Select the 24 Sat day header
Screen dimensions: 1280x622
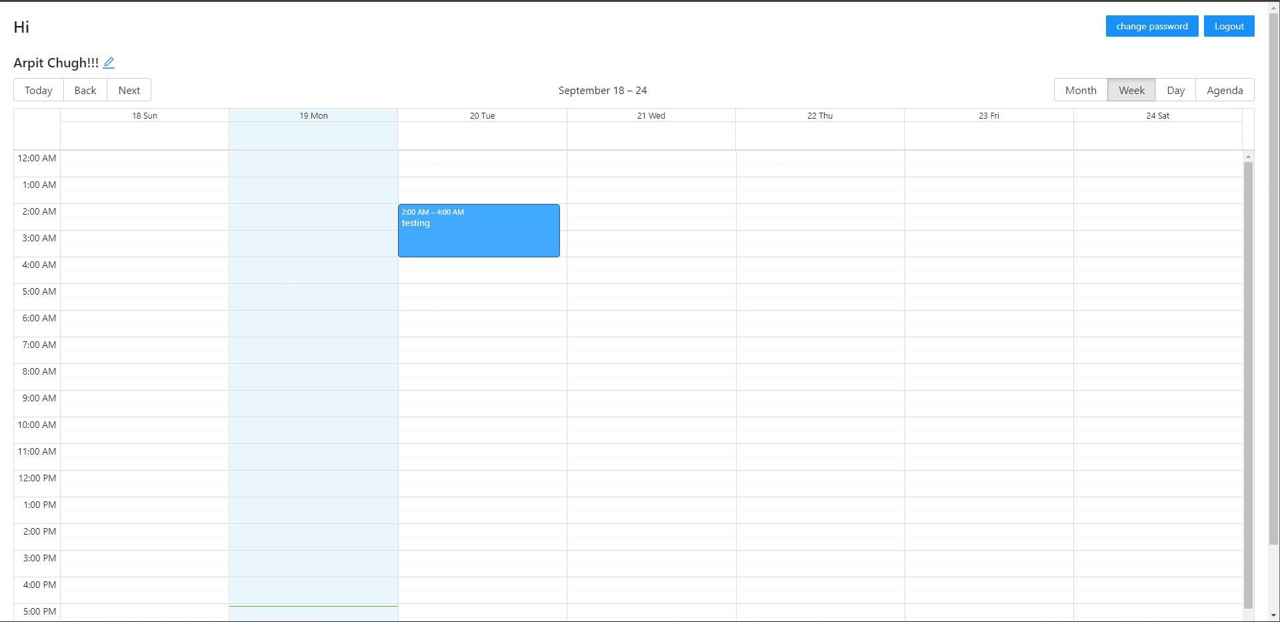1157,115
